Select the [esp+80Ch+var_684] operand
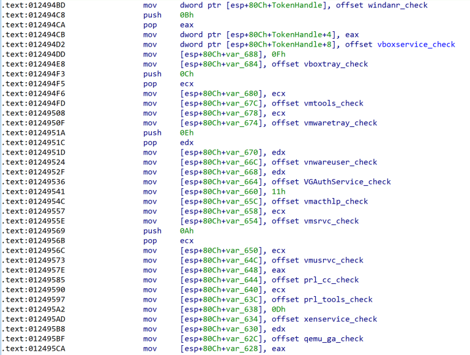Screen dimensions: 470x355 click(221, 64)
